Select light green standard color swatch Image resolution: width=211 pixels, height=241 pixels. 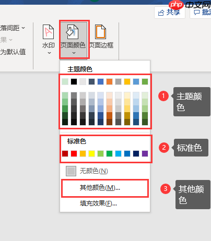[100, 153]
